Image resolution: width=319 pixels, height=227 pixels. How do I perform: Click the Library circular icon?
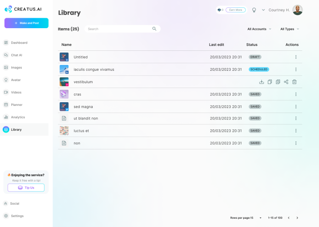6,129
